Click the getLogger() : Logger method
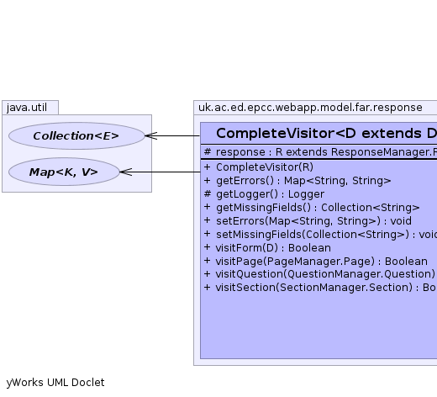Image resolution: width=437 pixels, height=397 pixels. [264, 194]
